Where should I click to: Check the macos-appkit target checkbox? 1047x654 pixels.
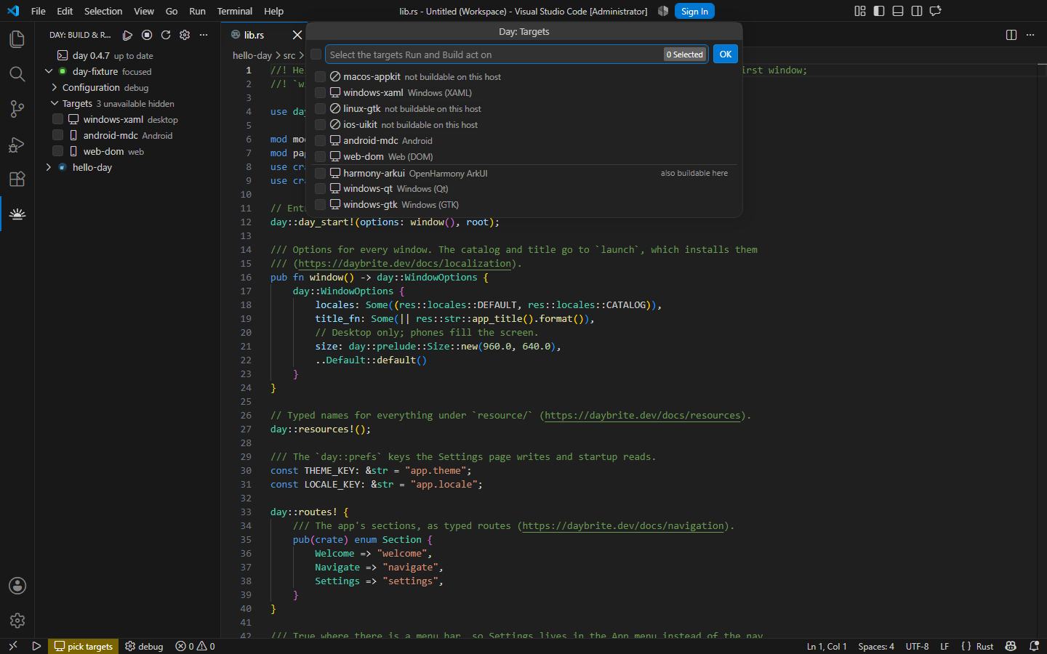320,77
